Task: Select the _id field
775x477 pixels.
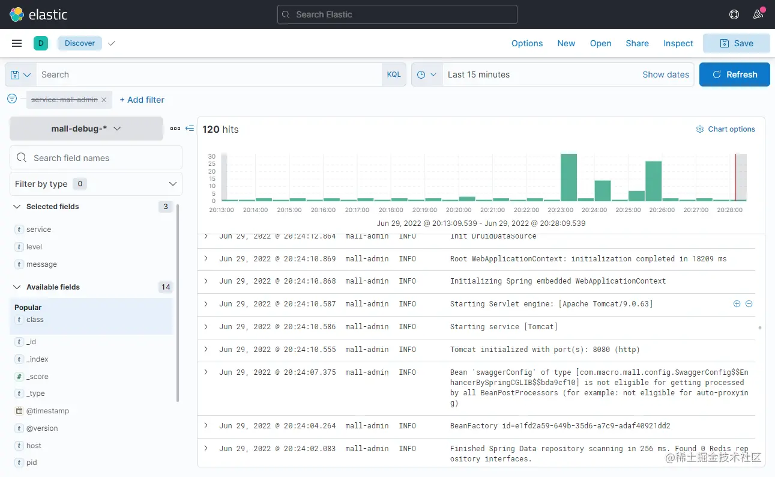Action: pyautogui.click(x=31, y=342)
